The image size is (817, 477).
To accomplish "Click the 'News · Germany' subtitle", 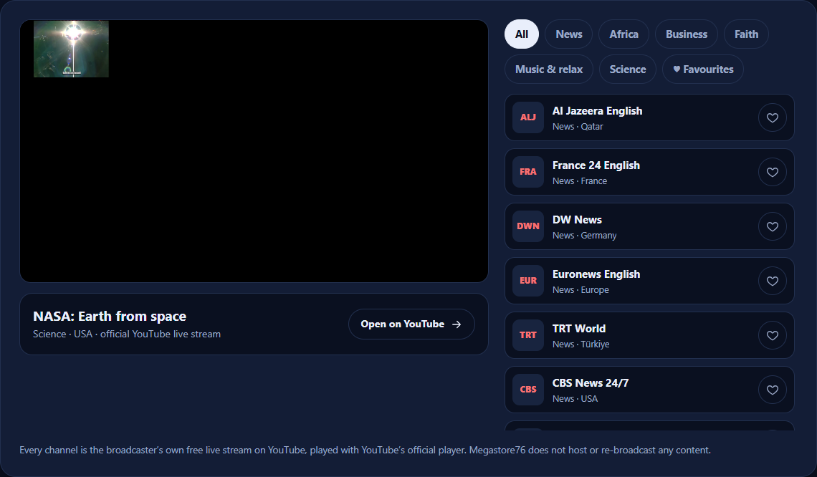I will (x=584, y=236).
